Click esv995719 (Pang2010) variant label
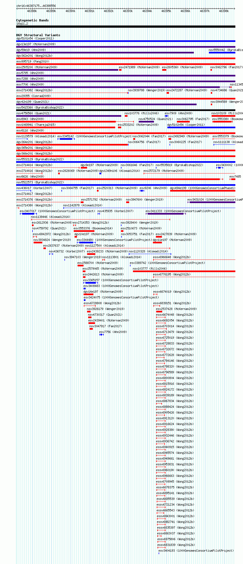The image size is (243, 564). [x=33, y=62]
